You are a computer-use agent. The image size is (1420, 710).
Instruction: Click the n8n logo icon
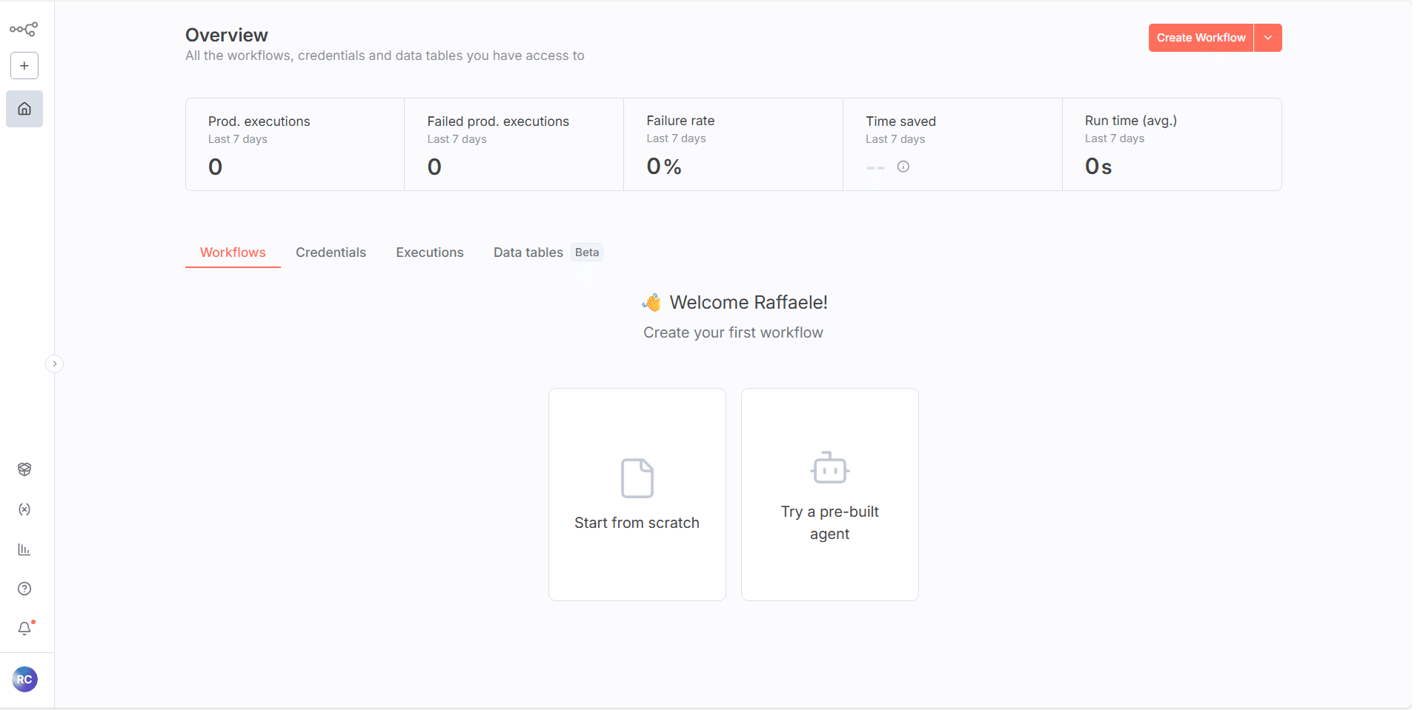tap(24, 30)
